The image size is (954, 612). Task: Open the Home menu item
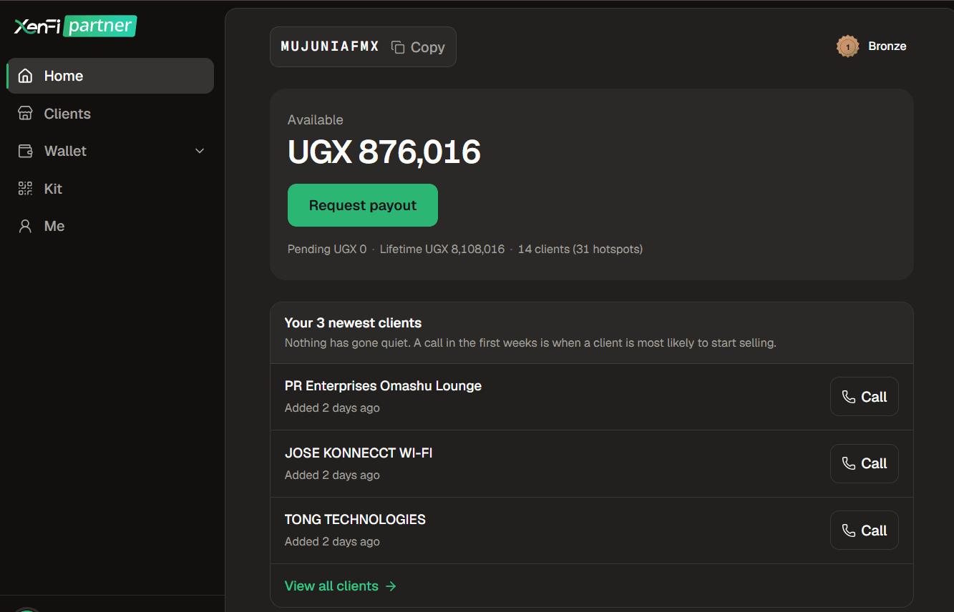pos(110,76)
